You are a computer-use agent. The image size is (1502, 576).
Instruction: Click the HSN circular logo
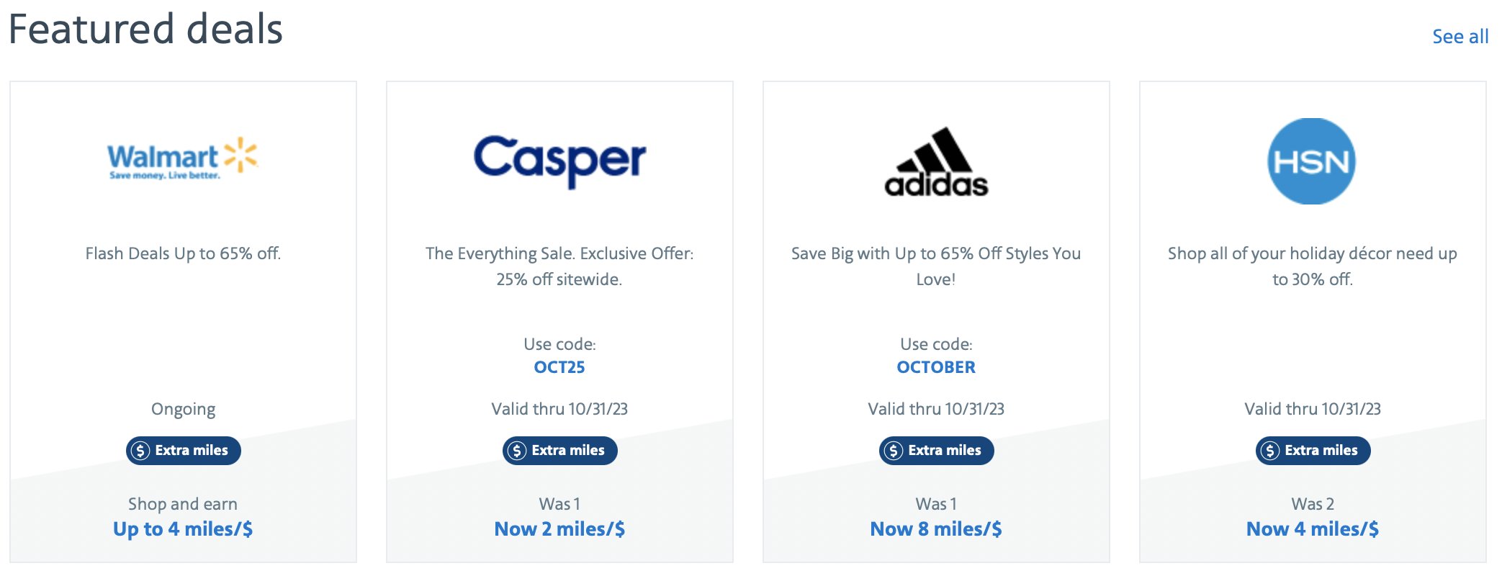click(1312, 161)
